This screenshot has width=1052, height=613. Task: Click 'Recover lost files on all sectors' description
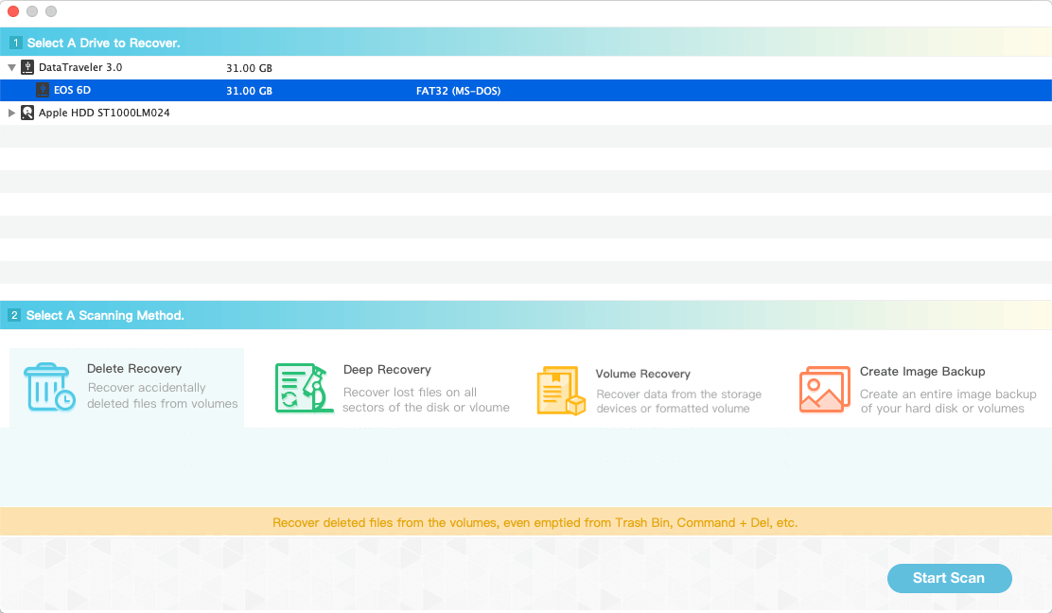click(426, 400)
